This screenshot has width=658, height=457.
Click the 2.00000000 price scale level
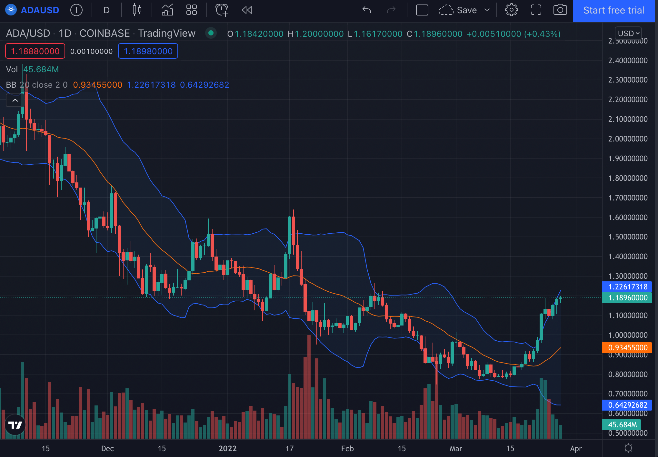pos(628,139)
